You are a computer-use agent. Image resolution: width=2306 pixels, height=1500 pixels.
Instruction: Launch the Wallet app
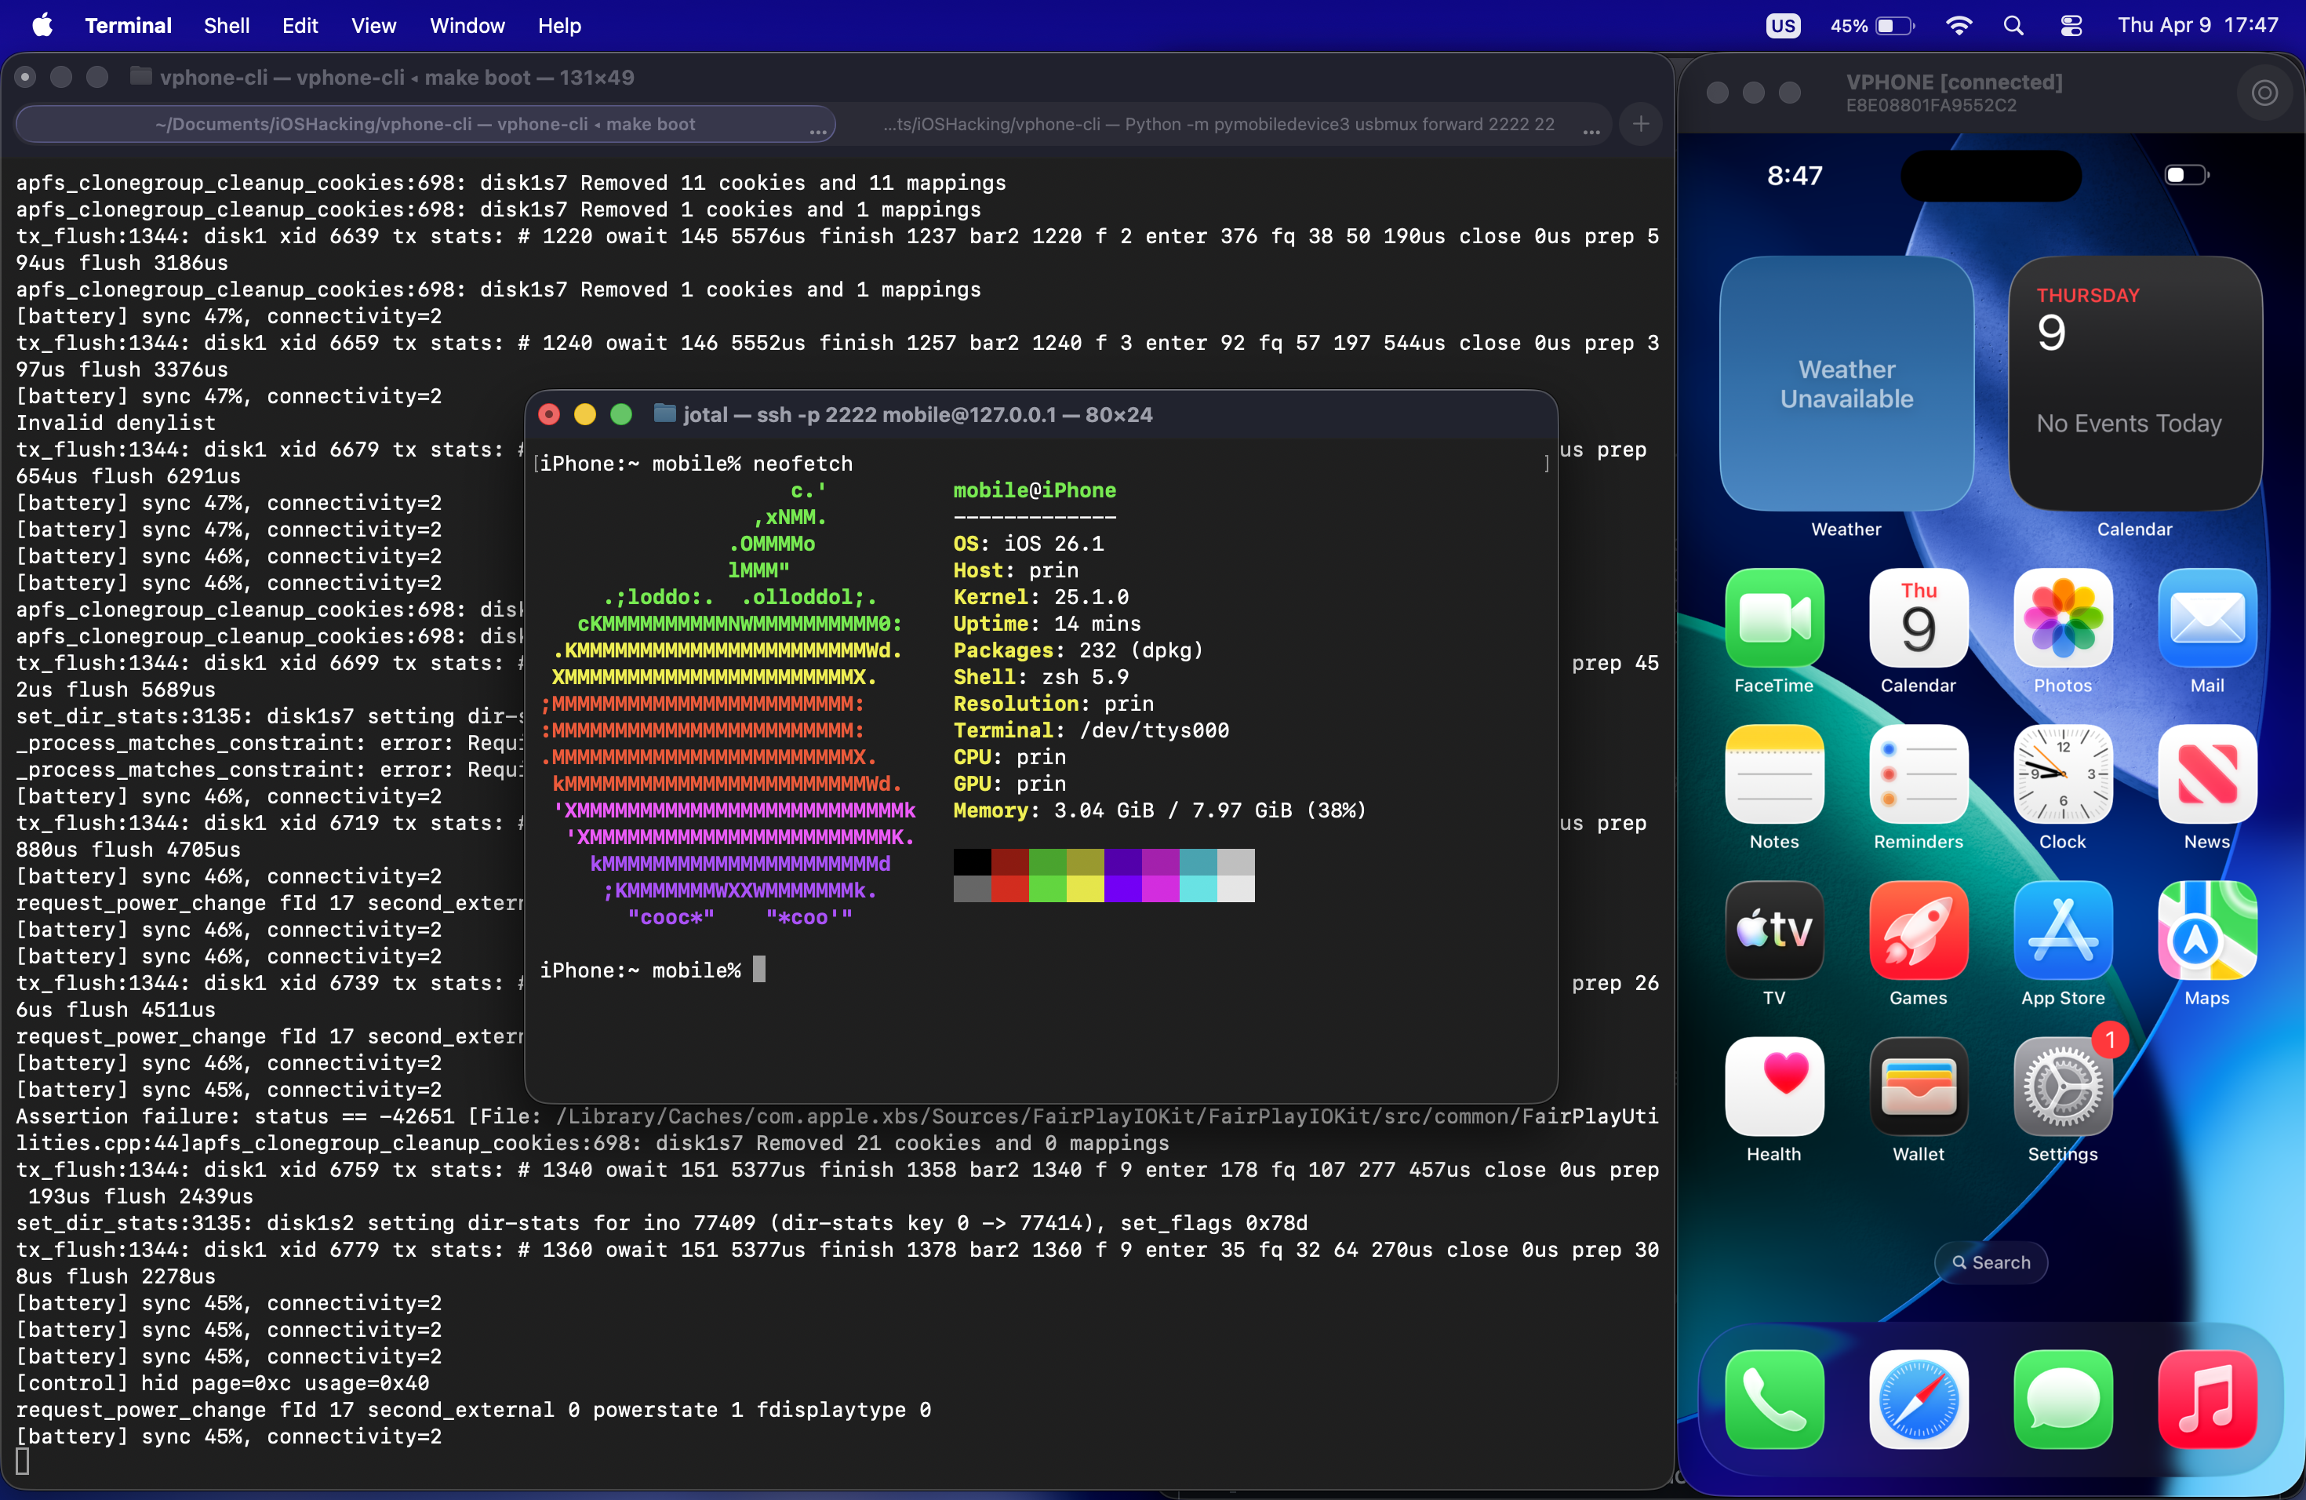[1918, 1087]
